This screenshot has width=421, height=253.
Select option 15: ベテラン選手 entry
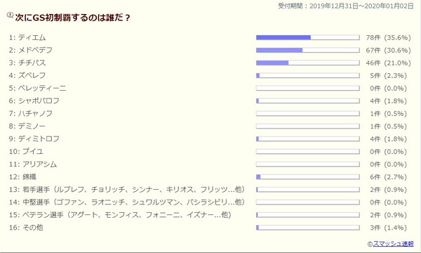coord(120,215)
